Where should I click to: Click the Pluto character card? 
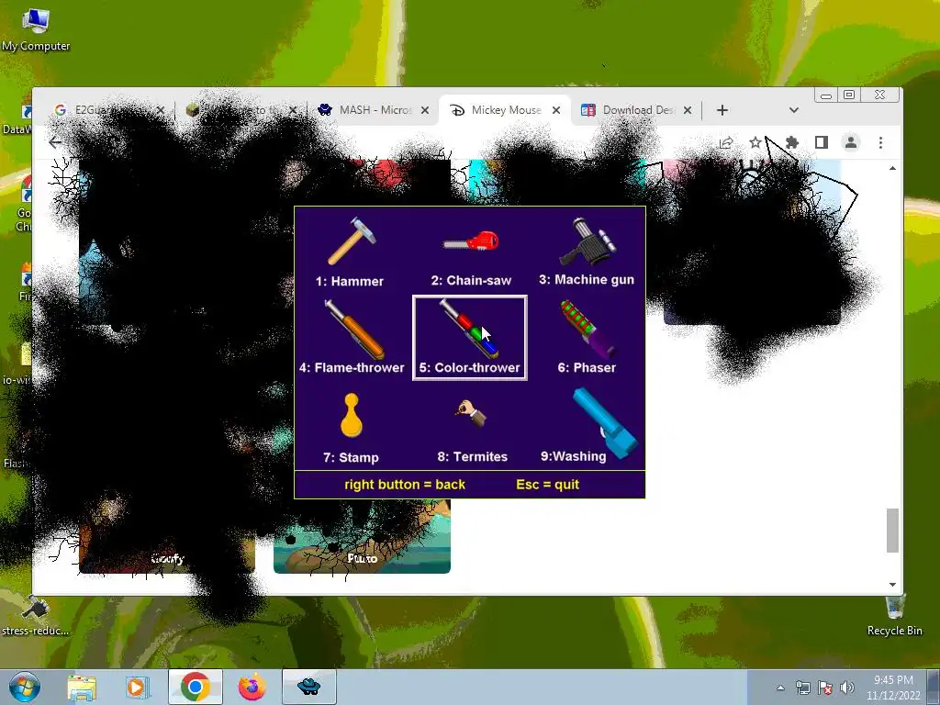pyautogui.click(x=362, y=536)
